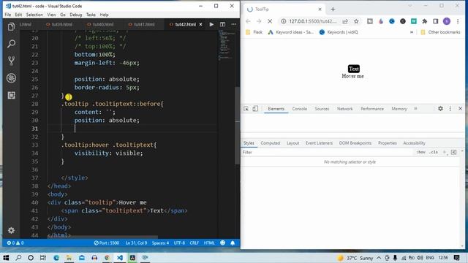Expand hidden bookmarks chevron
The width and height of the screenshot is (468, 263).
(x=412, y=32)
